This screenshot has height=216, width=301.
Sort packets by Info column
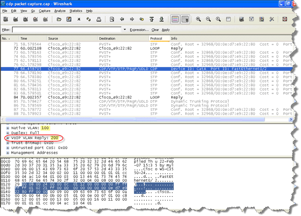[231, 39]
